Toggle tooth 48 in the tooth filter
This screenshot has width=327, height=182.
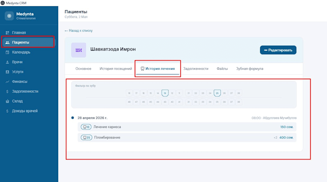[x=129, y=102]
